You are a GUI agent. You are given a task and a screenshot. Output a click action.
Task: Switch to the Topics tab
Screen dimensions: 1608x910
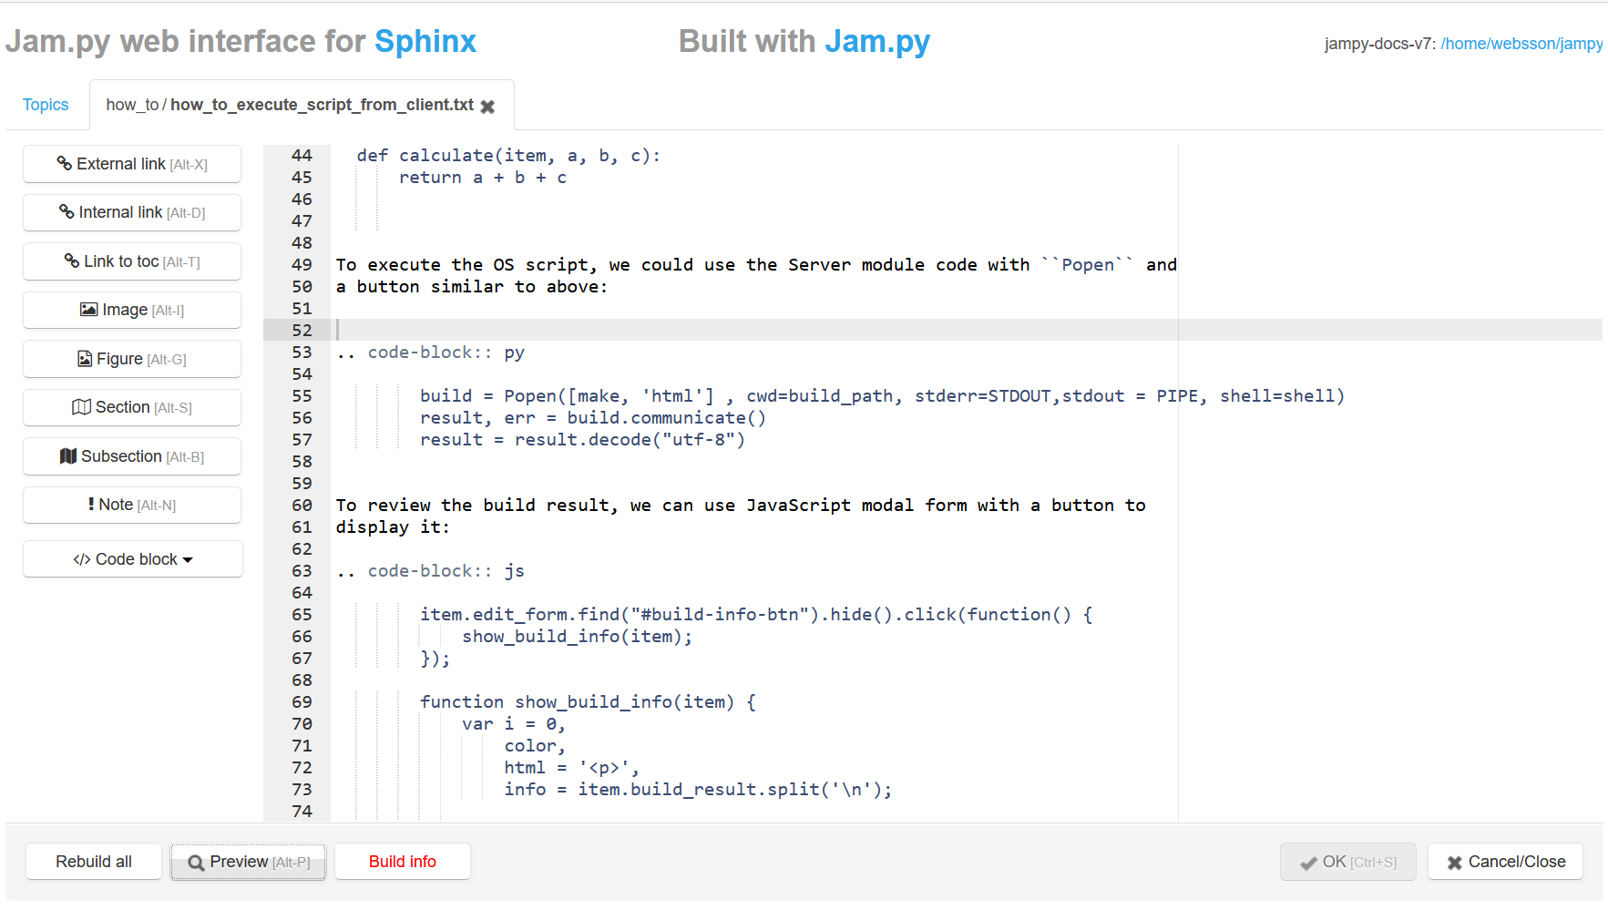point(46,104)
